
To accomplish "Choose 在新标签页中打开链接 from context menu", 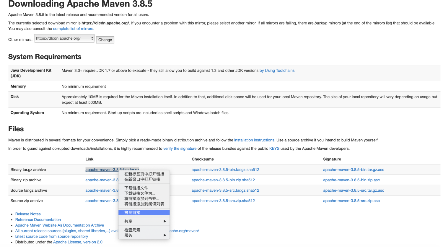I will pyautogui.click(x=144, y=174).
